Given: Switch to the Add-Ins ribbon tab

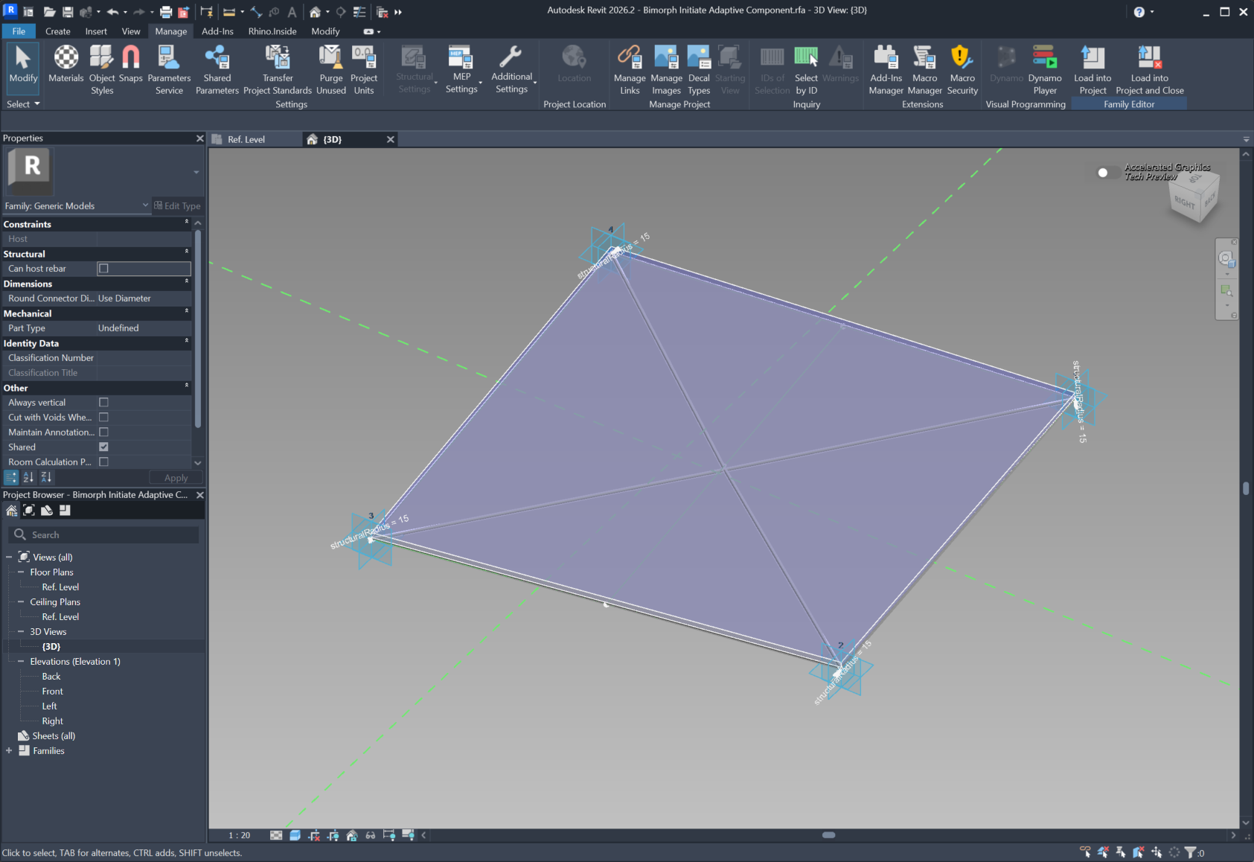Looking at the screenshot, I should 217,31.
